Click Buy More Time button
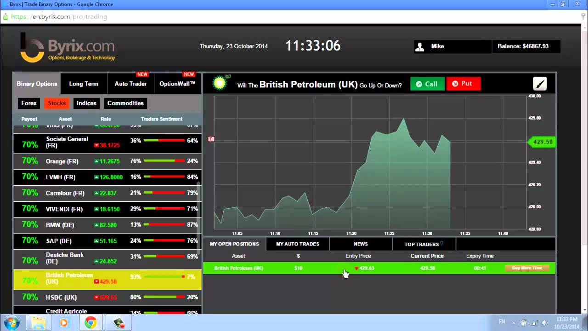The height and width of the screenshot is (331, 588). 527,268
